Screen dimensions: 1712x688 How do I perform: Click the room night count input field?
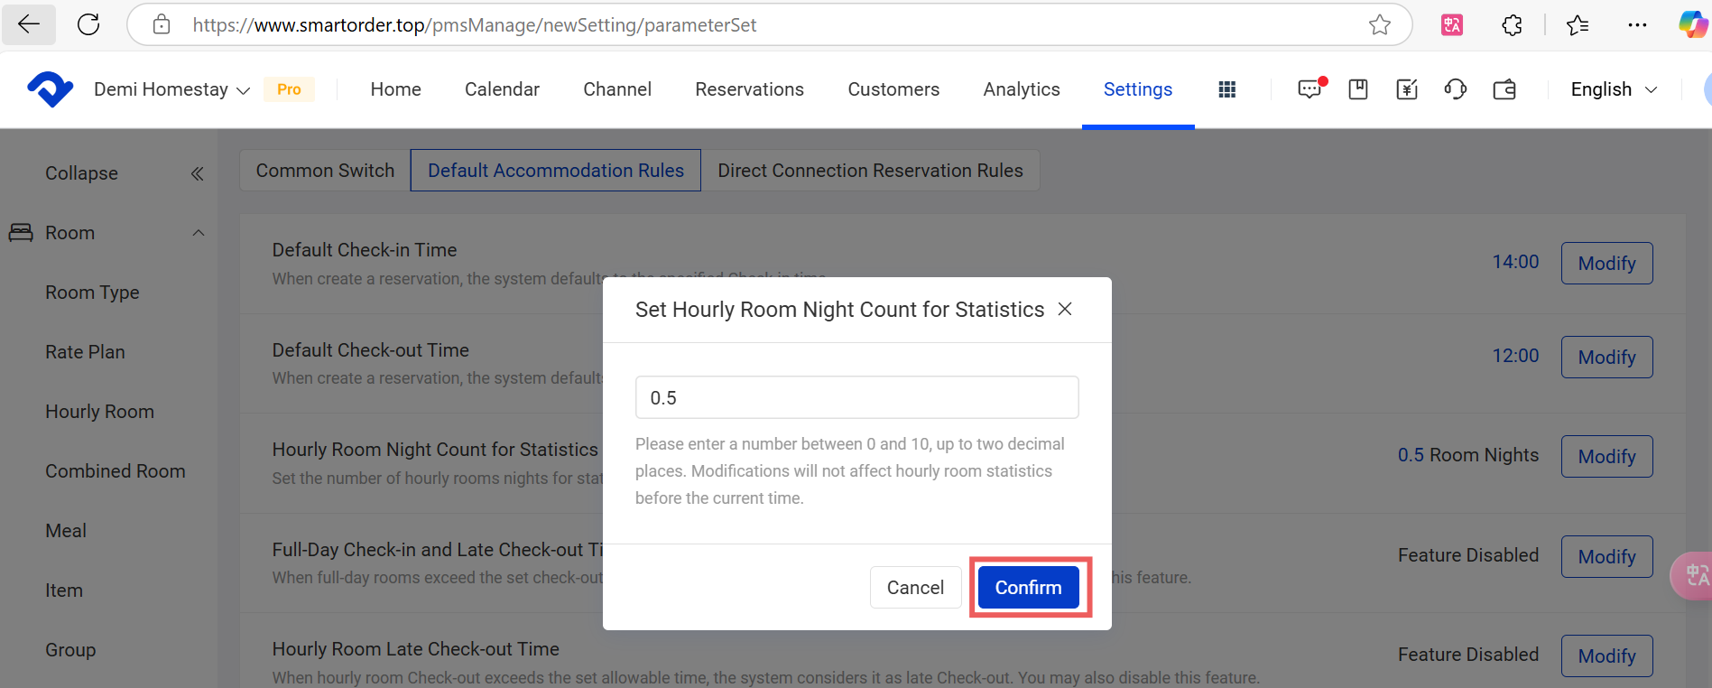coord(856,397)
